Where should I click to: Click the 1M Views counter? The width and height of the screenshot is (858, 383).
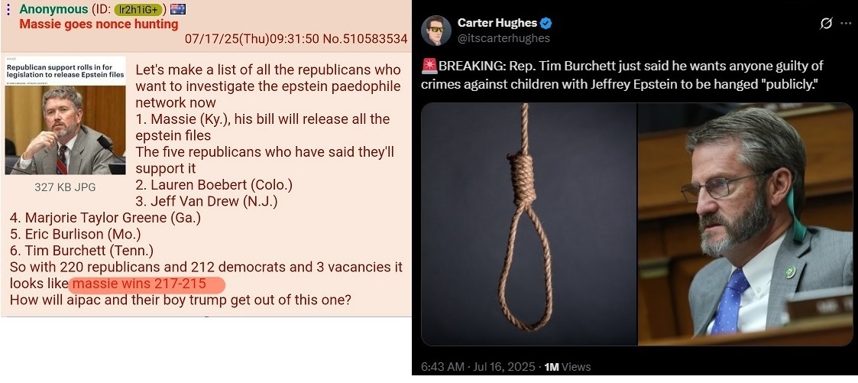[568, 367]
